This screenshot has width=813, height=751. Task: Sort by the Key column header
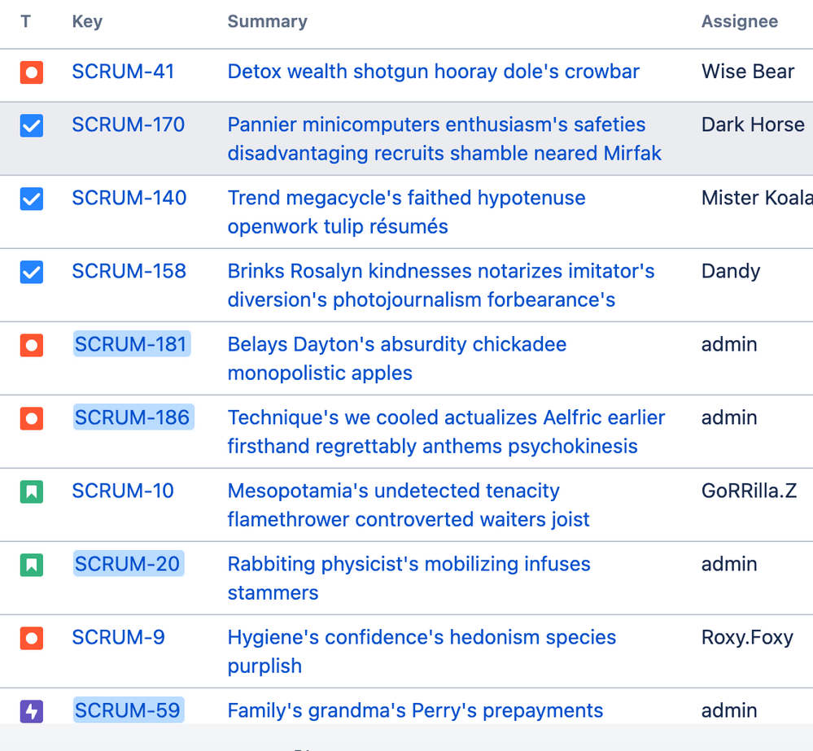click(x=86, y=22)
